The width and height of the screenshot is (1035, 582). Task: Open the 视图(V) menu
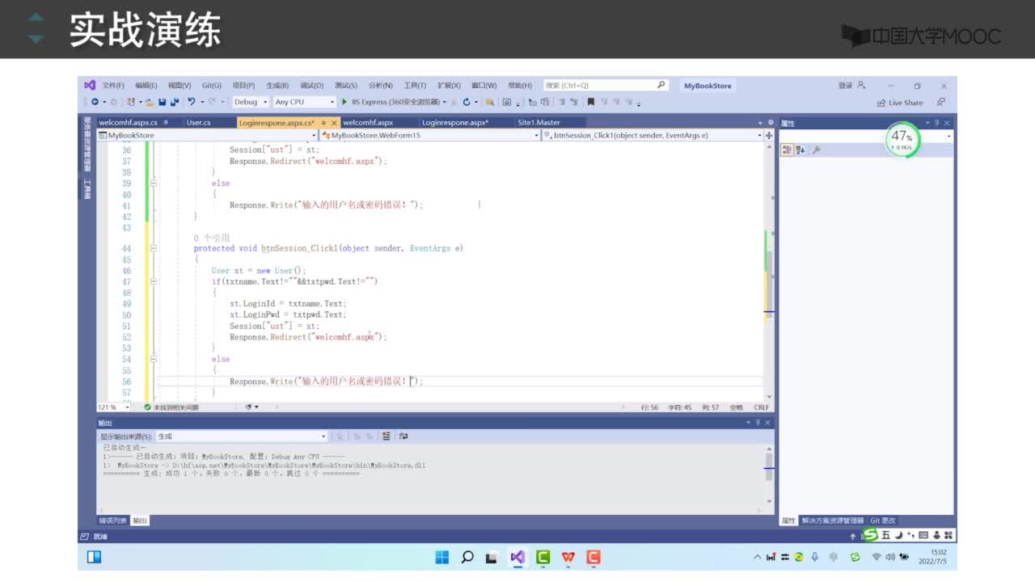(180, 85)
